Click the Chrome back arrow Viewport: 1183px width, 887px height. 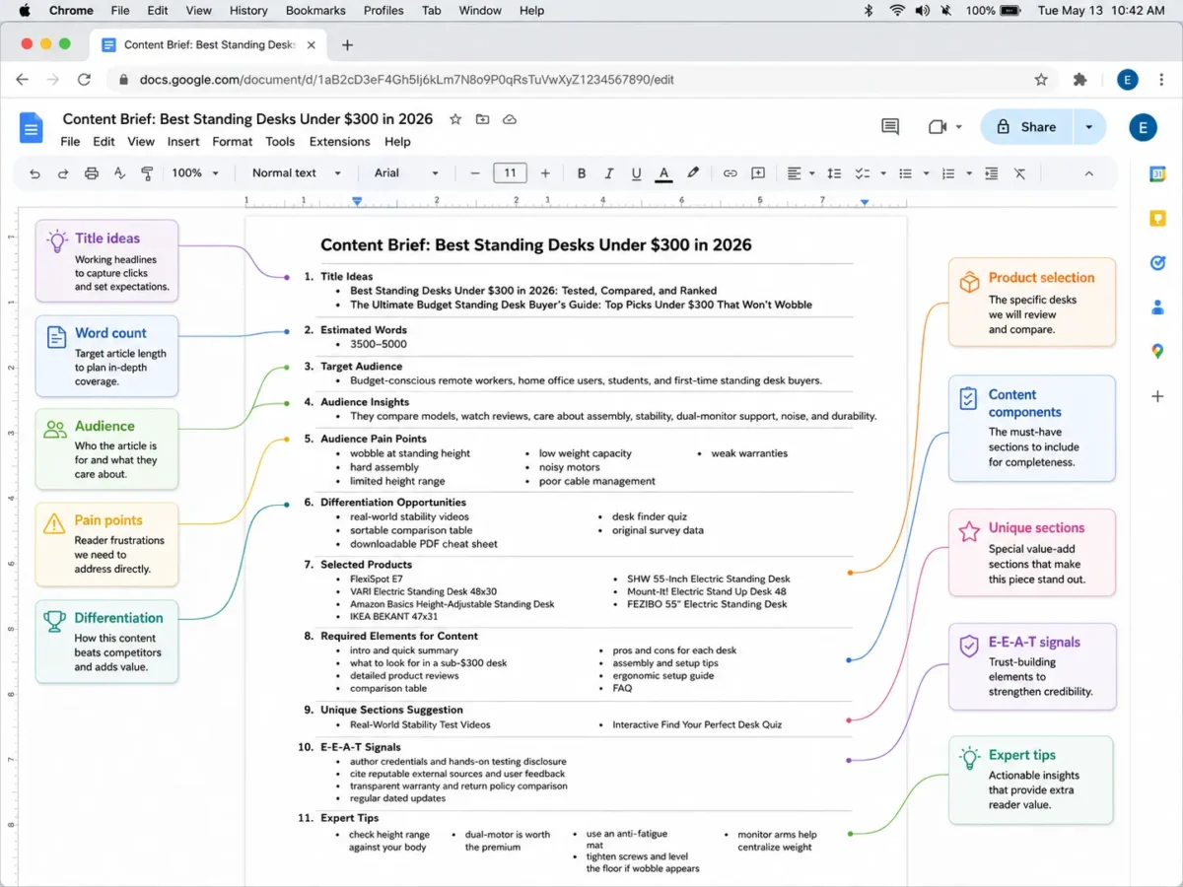coord(22,80)
